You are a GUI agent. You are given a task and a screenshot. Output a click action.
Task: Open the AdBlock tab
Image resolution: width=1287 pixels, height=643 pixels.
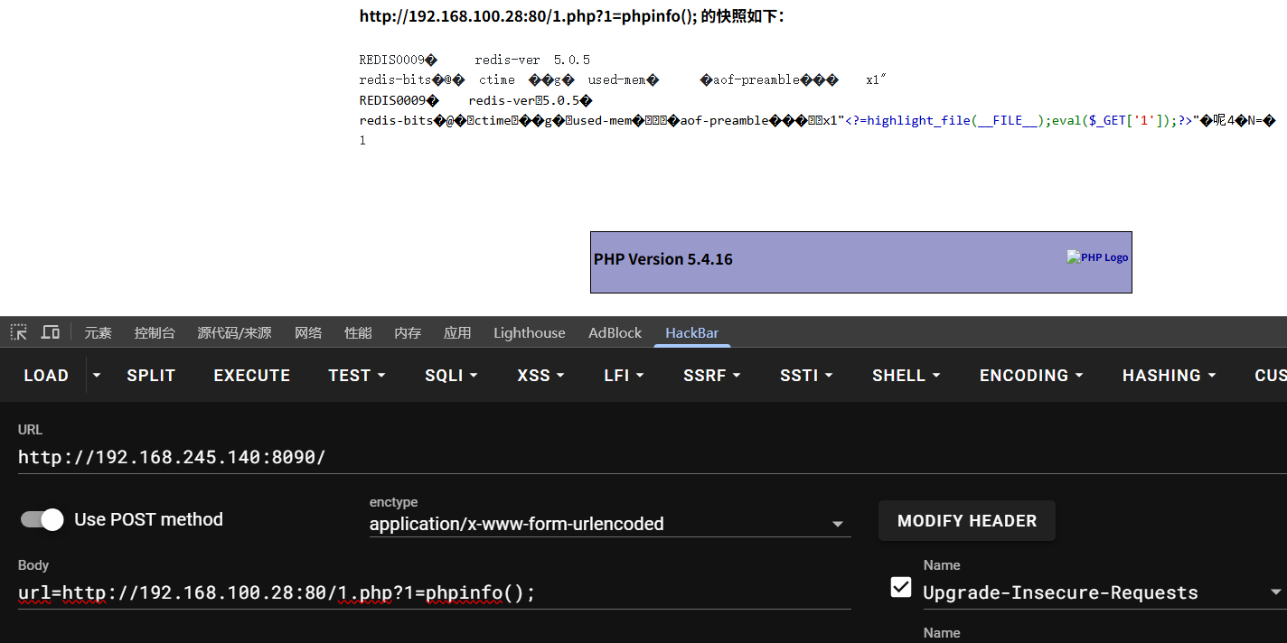point(615,332)
